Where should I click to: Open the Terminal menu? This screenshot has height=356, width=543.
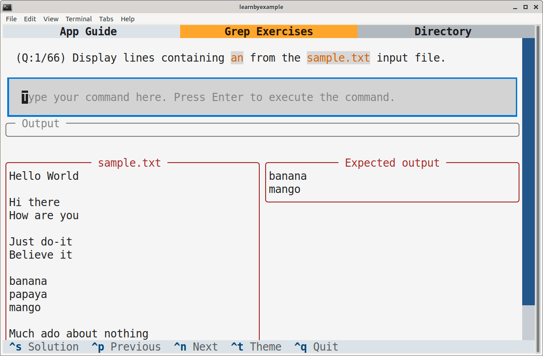tap(79, 19)
